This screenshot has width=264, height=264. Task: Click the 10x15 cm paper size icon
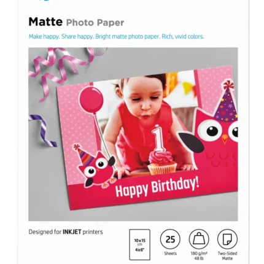140,244
